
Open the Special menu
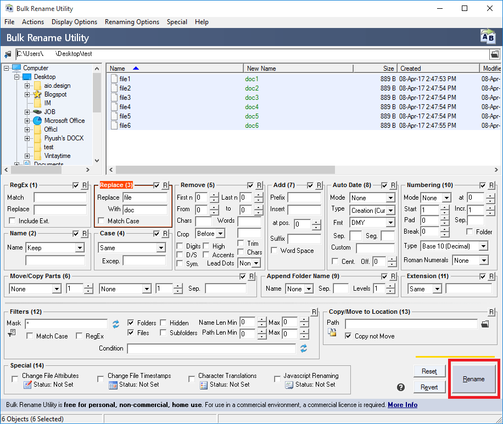click(x=177, y=22)
